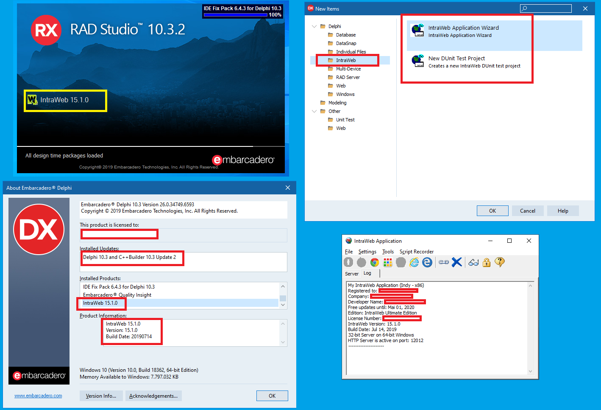Select IntraWeb Application Wizard item icon
The image size is (601, 410).
(x=418, y=31)
